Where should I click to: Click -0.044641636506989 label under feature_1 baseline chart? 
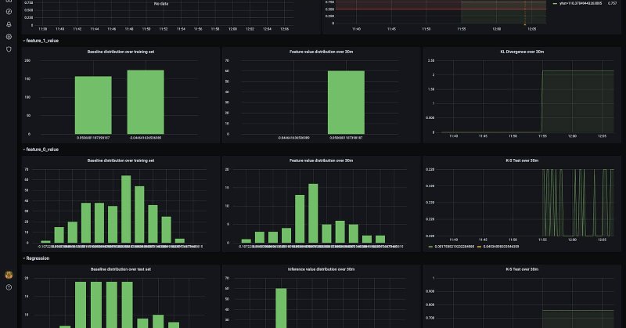tap(146, 138)
